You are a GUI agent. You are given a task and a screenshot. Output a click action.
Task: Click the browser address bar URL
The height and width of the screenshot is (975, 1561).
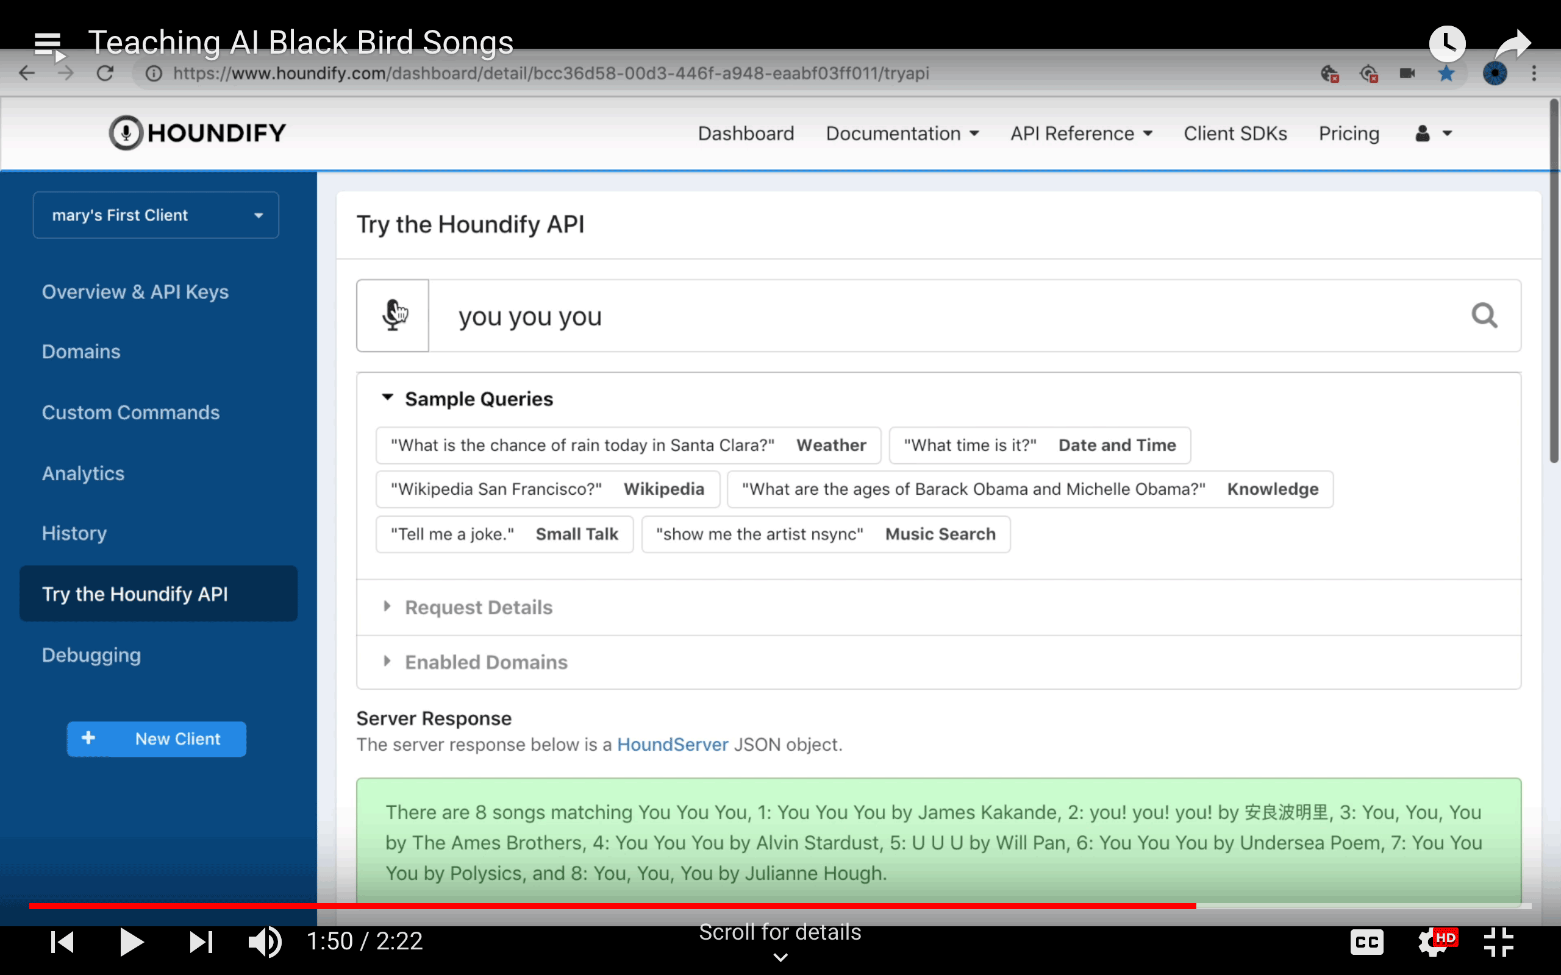tap(550, 73)
